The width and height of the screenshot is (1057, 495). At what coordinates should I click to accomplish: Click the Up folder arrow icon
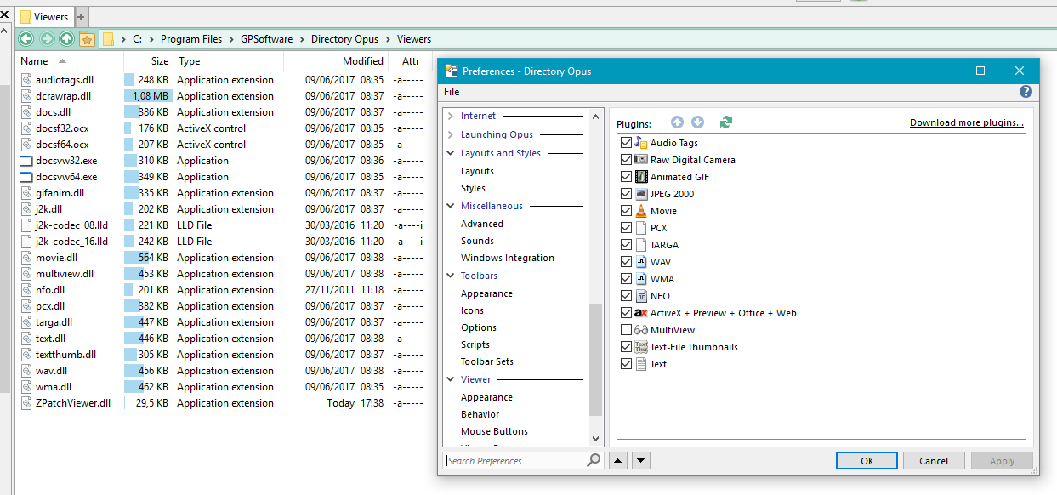tap(66, 38)
